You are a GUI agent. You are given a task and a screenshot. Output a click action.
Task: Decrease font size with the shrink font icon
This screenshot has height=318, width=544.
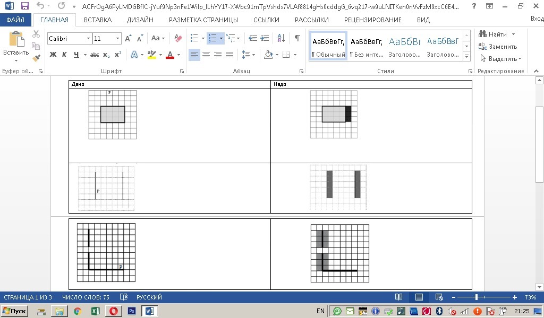pos(140,38)
